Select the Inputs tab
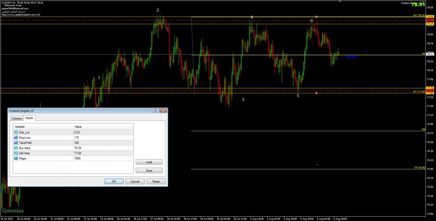436x221 pixels. 29,118
